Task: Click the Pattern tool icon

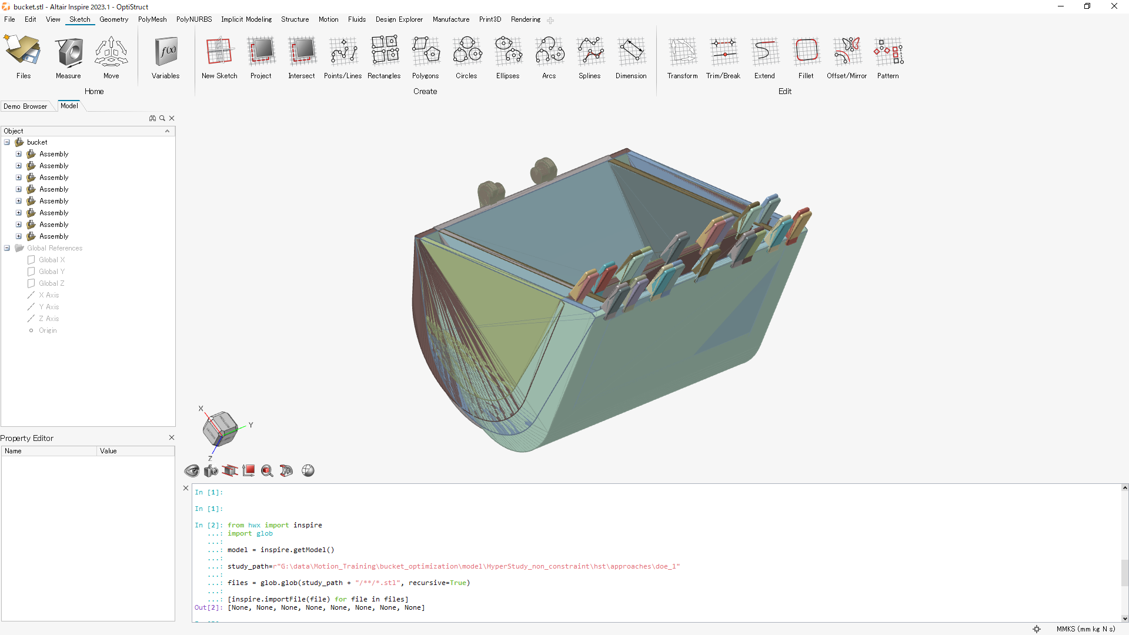Action: coord(887,53)
